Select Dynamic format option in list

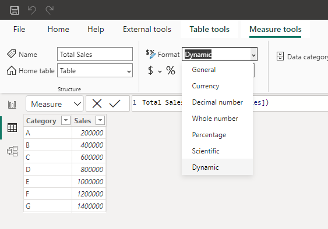click(x=217, y=167)
